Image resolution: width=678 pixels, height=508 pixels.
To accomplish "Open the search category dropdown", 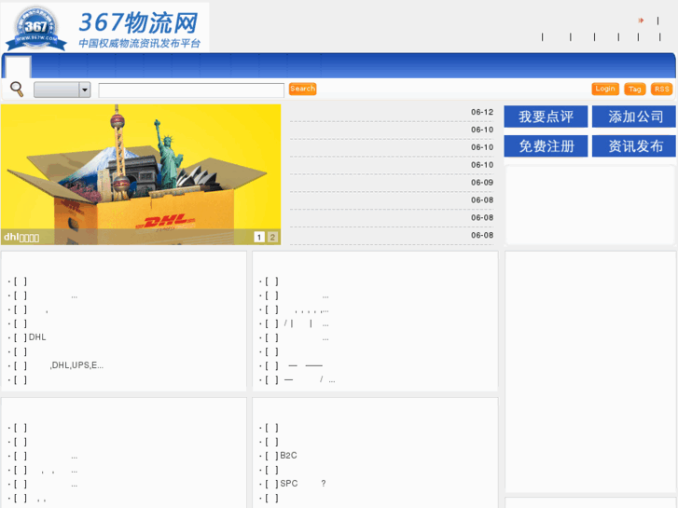I will (62, 89).
